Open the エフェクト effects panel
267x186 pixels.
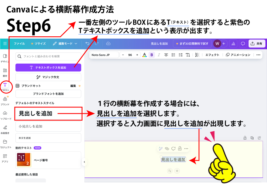212,55
